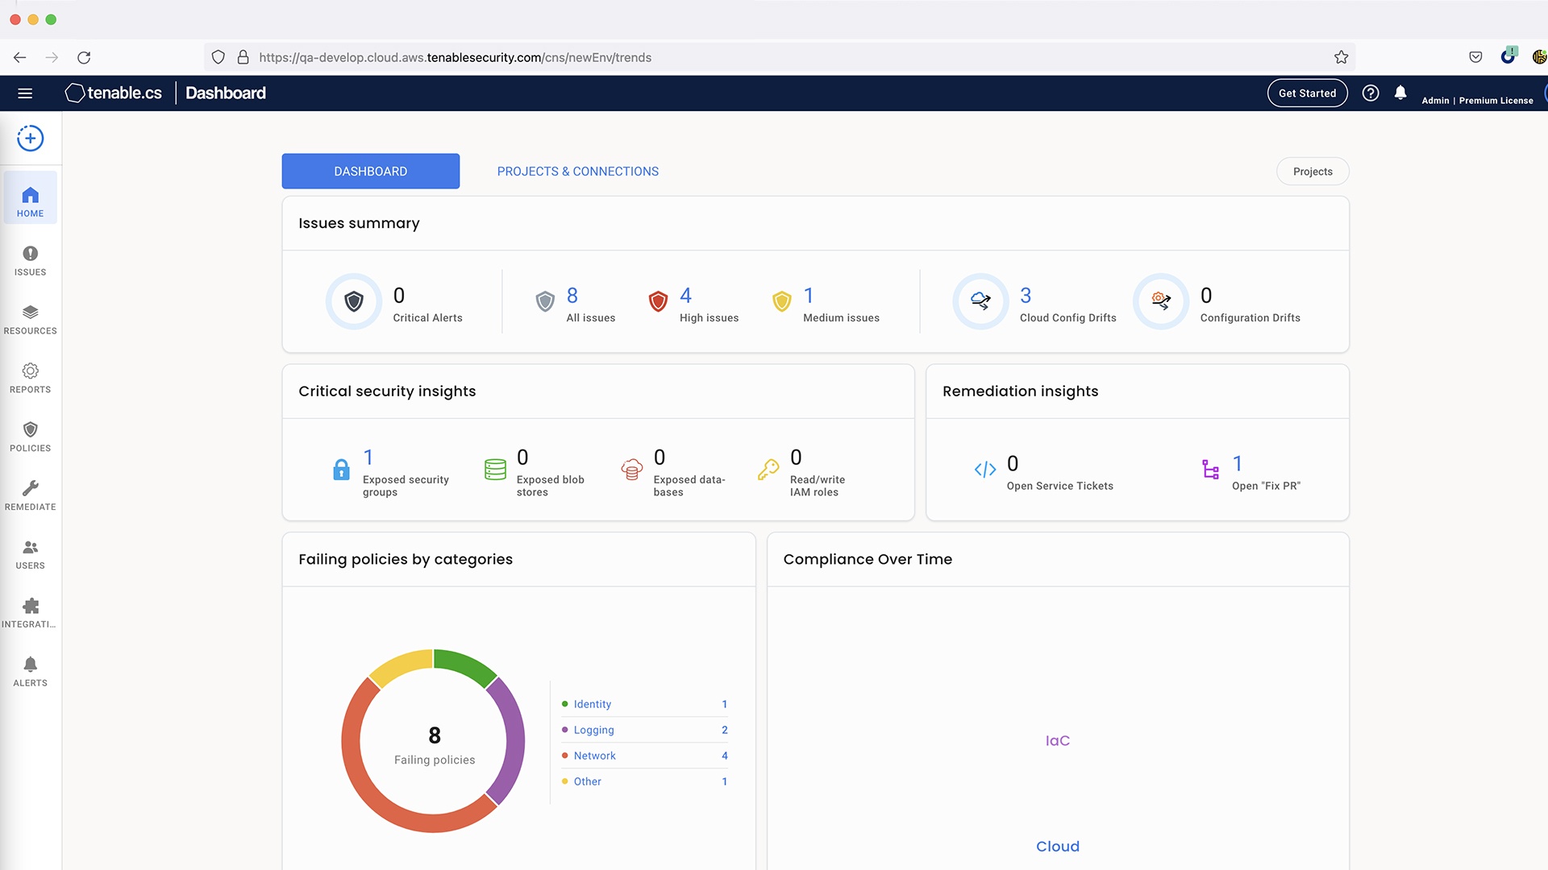Screen dimensions: 1548x870
Task: Open notifications bell in top bar
Action: pyautogui.click(x=1400, y=93)
